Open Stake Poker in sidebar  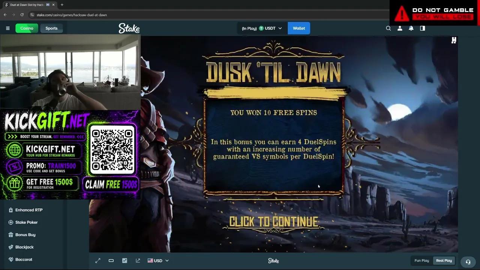pyautogui.click(x=26, y=222)
